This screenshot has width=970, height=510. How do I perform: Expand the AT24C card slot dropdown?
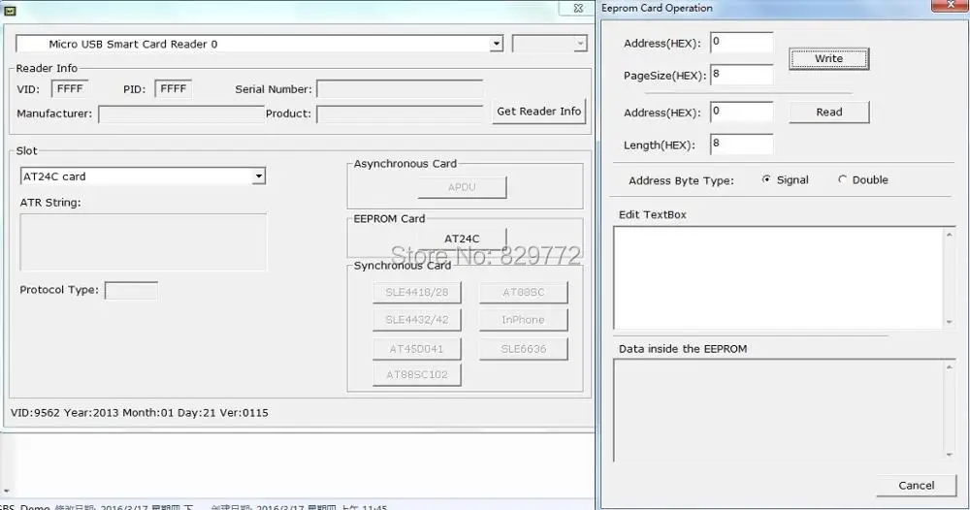[259, 176]
